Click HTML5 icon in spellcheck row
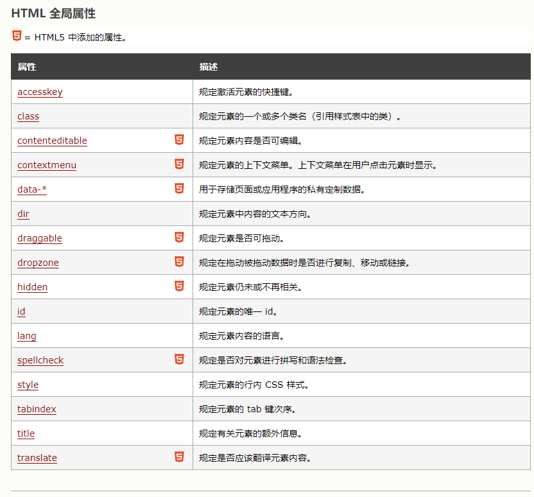534x497 pixels. 179,360
